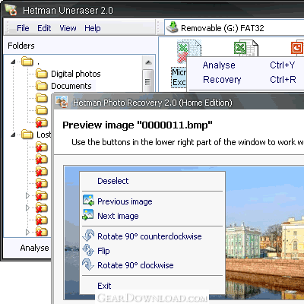
Task: Click the Next image icon
Action: click(x=88, y=214)
